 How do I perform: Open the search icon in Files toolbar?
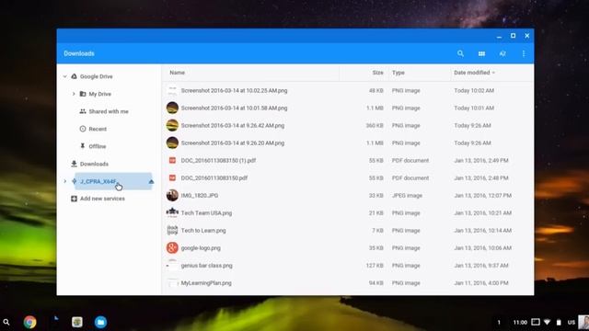click(x=460, y=53)
